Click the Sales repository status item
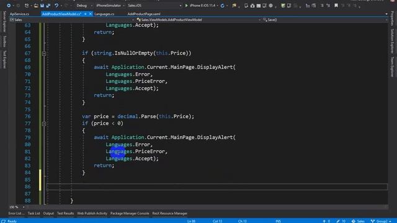Viewport: 397px width, 223px height. pos(358,221)
